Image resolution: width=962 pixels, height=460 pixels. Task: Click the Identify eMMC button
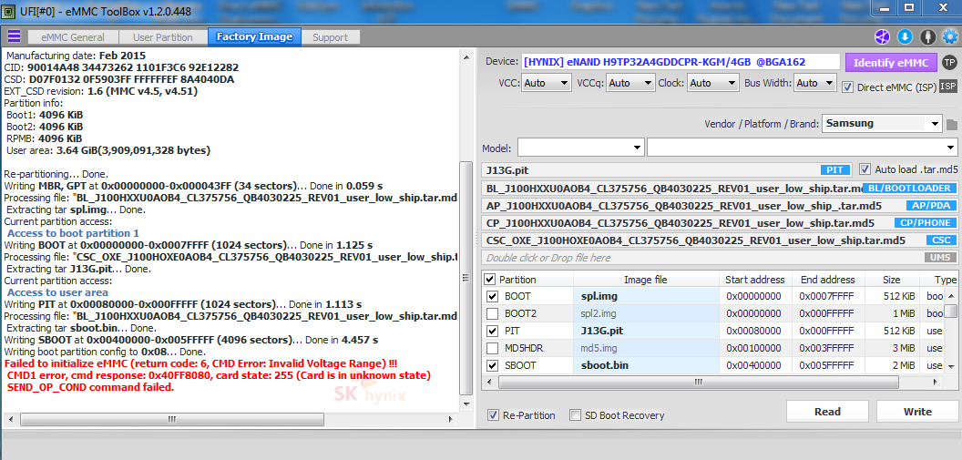(892, 63)
